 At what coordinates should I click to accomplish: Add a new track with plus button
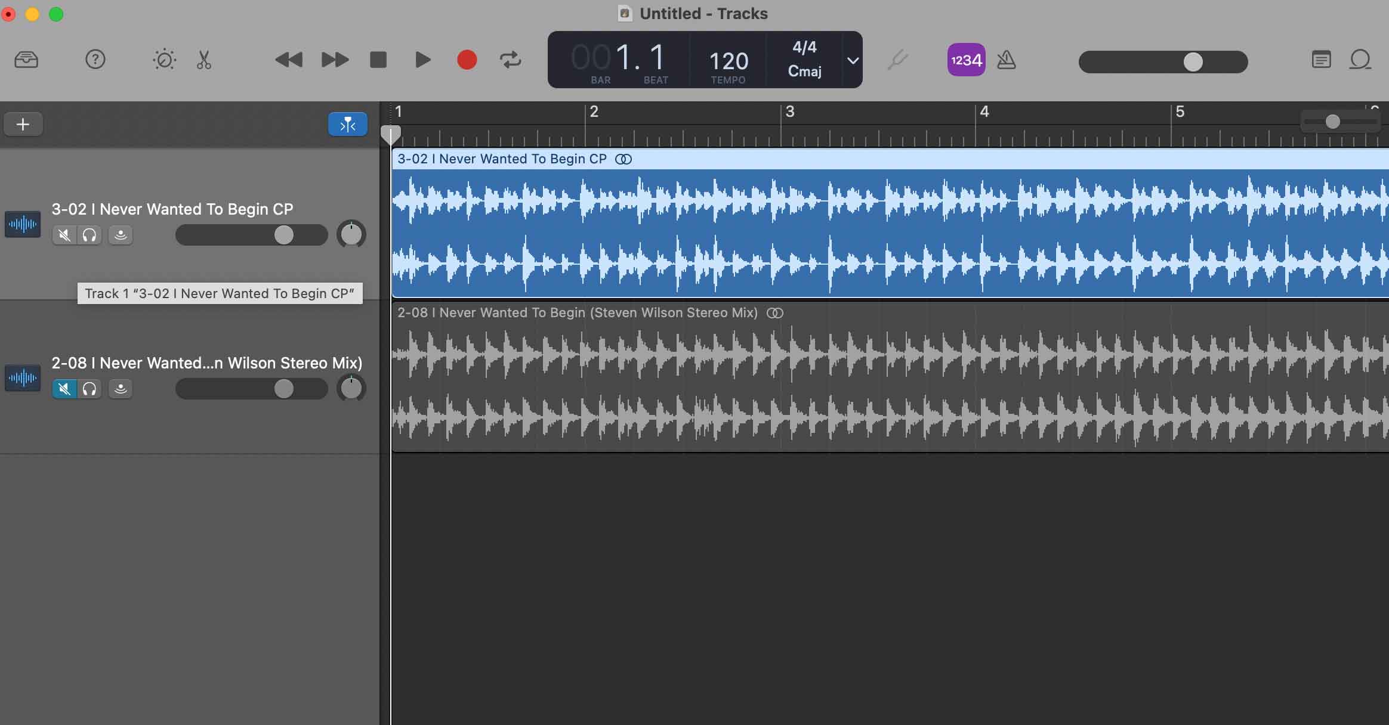click(23, 124)
